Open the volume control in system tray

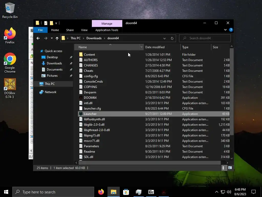point(229,192)
